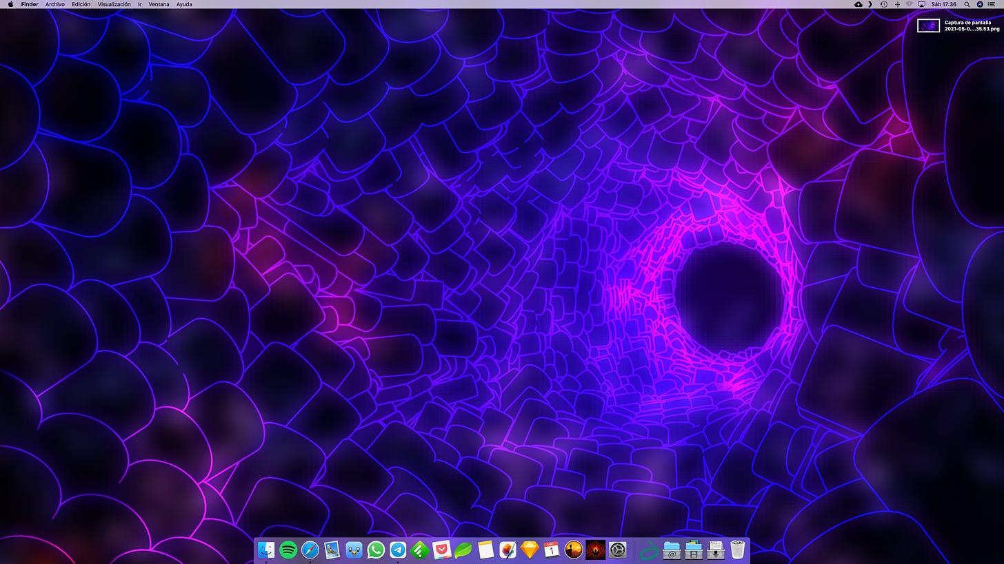The height and width of the screenshot is (564, 1004).
Task: Launch Feedly green icon in Dock
Action: coord(420,550)
